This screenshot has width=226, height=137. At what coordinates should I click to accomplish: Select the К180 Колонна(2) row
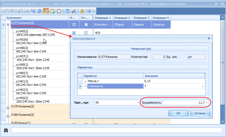(x=40, y=116)
